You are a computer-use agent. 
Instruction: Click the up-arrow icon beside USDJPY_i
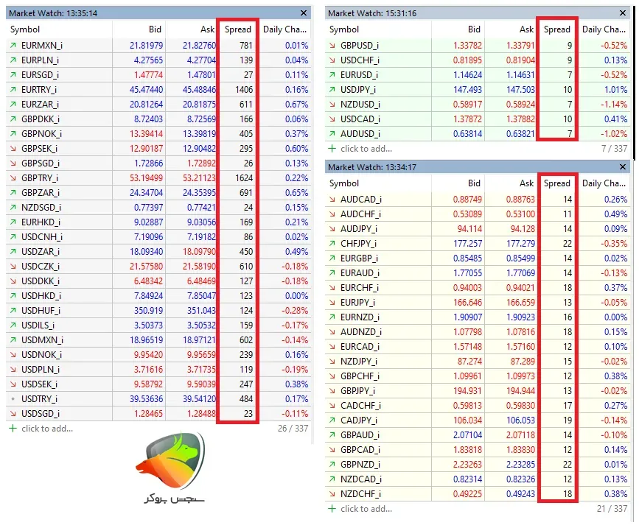click(332, 90)
